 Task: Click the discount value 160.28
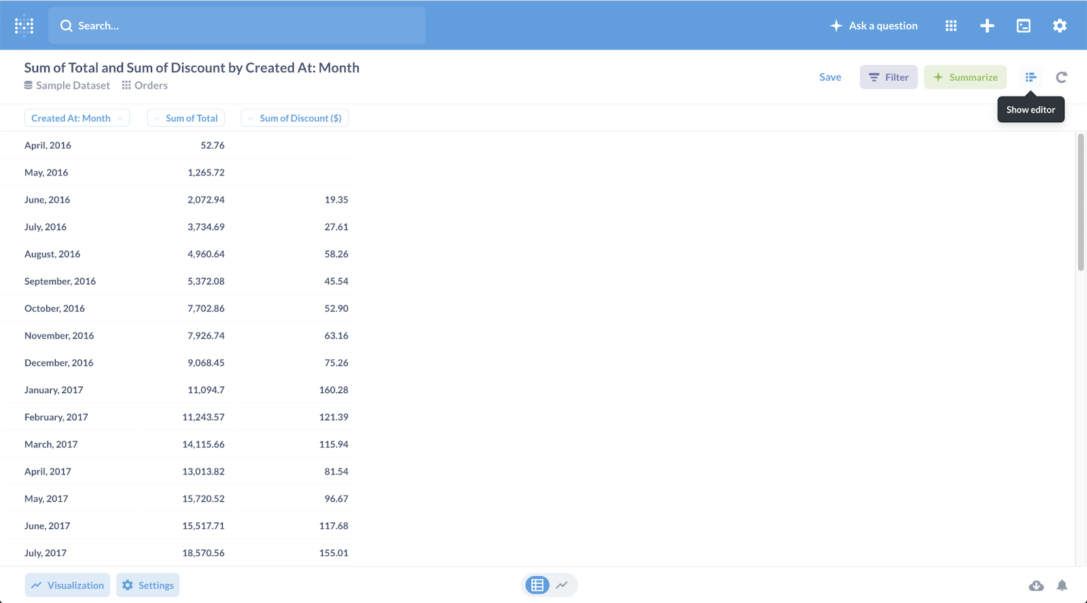coord(334,390)
